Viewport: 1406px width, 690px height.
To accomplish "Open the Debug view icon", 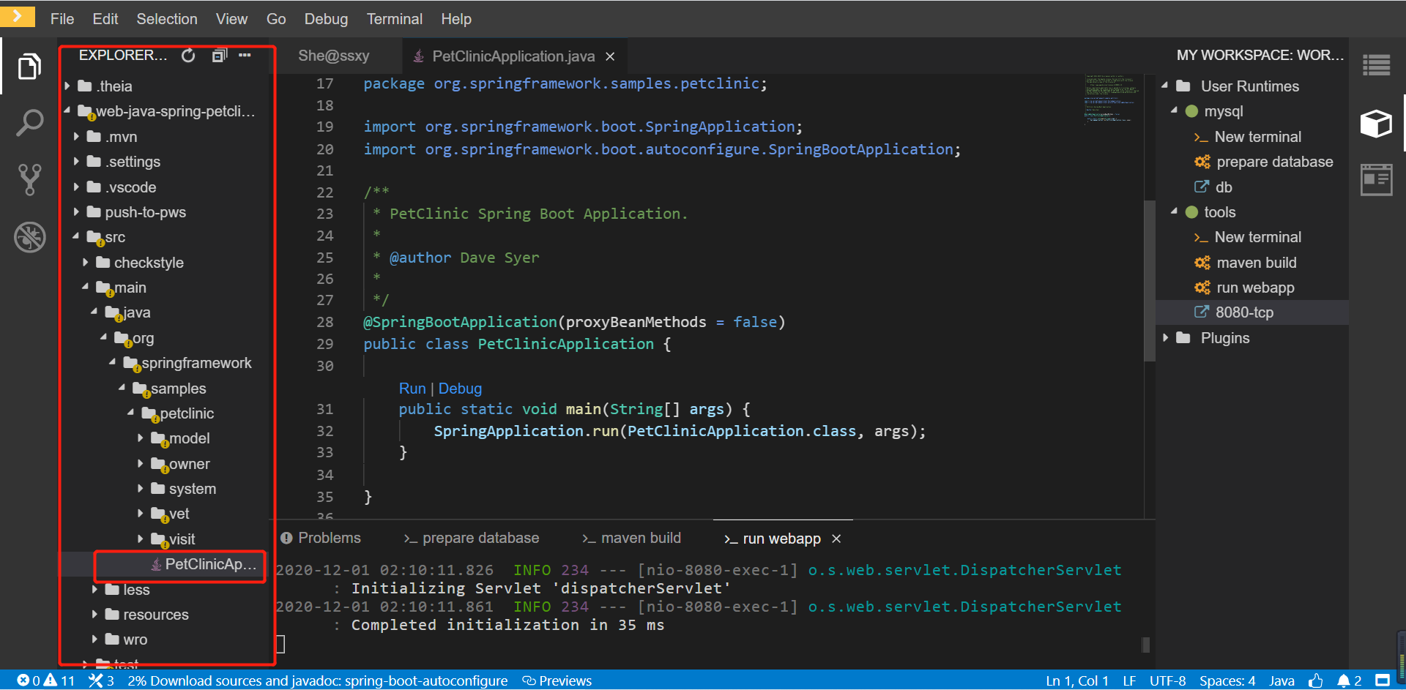I will pos(29,237).
